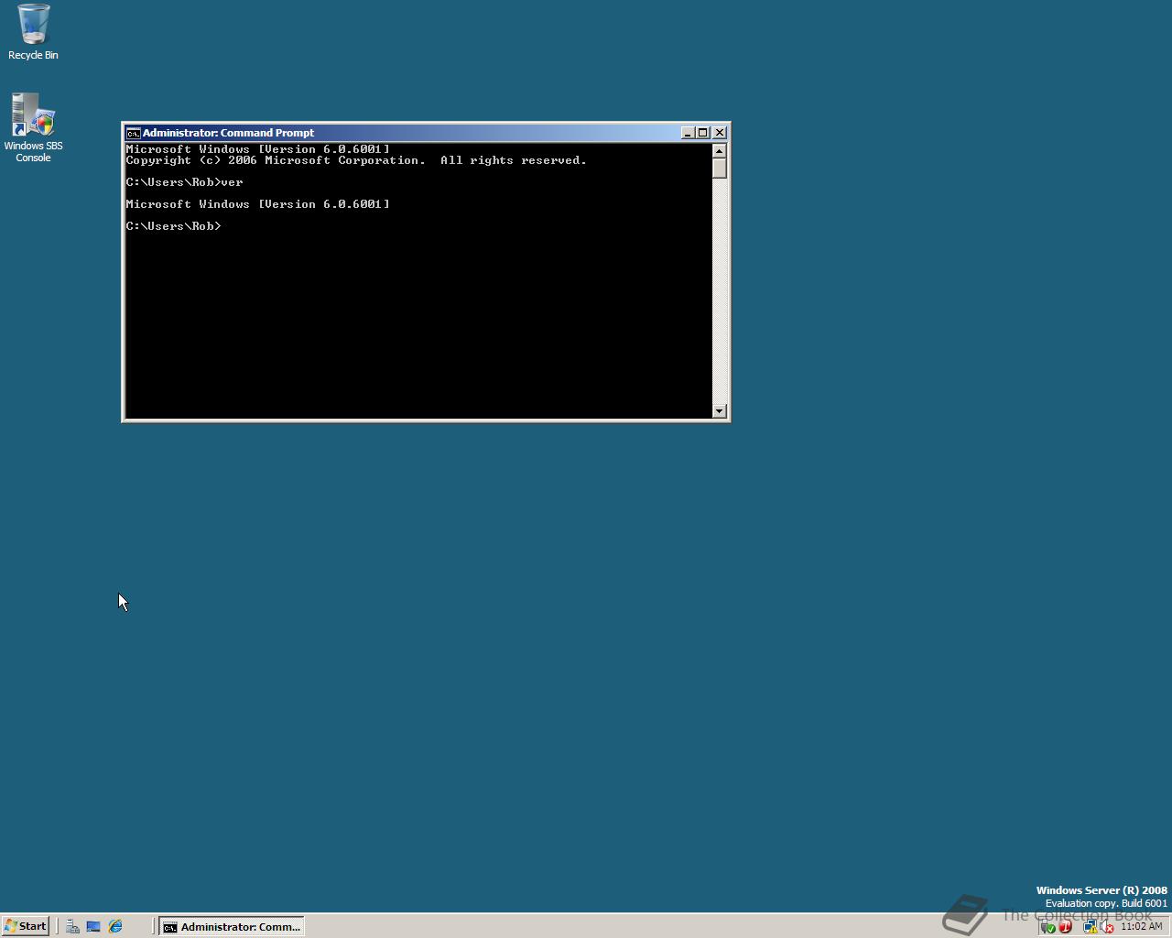Select the Windows SBS Console shortcut
The image size is (1172, 938).
pos(33,127)
